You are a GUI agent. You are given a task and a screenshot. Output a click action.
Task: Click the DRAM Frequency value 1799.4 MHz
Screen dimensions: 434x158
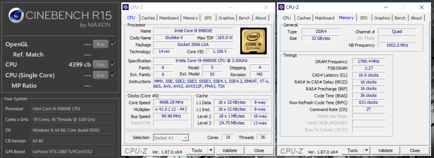pyautogui.click(x=368, y=62)
